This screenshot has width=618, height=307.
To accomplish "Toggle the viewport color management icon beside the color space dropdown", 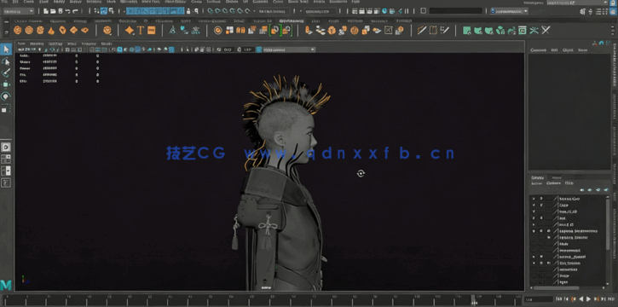I will pos(259,49).
